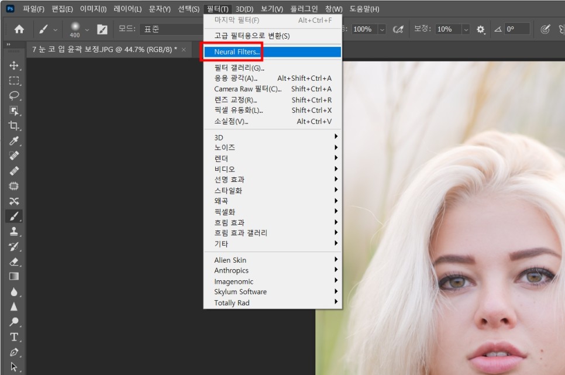This screenshot has height=375, width=565.
Task: Choose 소실점(V) menu item
Action: (x=273, y=122)
